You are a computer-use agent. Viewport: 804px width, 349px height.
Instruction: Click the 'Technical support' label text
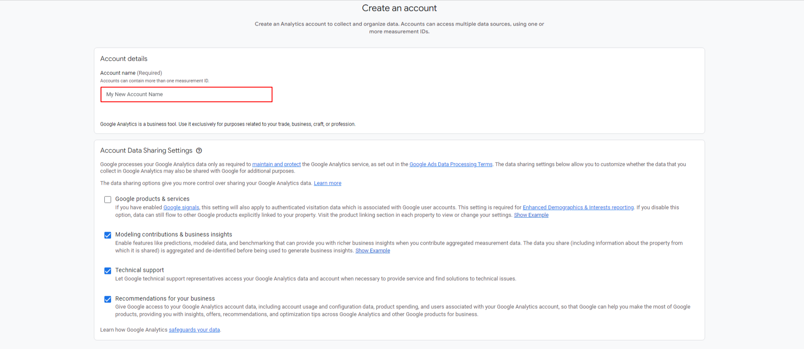[140, 270]
